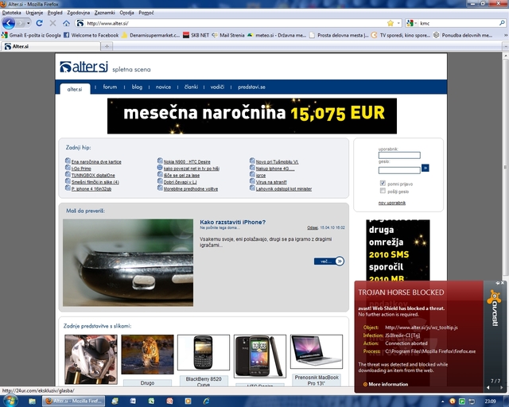Pin the avast notification popup
Image resolution: width=509 pixels, height=407 pixels.
(x=497, y=283)
